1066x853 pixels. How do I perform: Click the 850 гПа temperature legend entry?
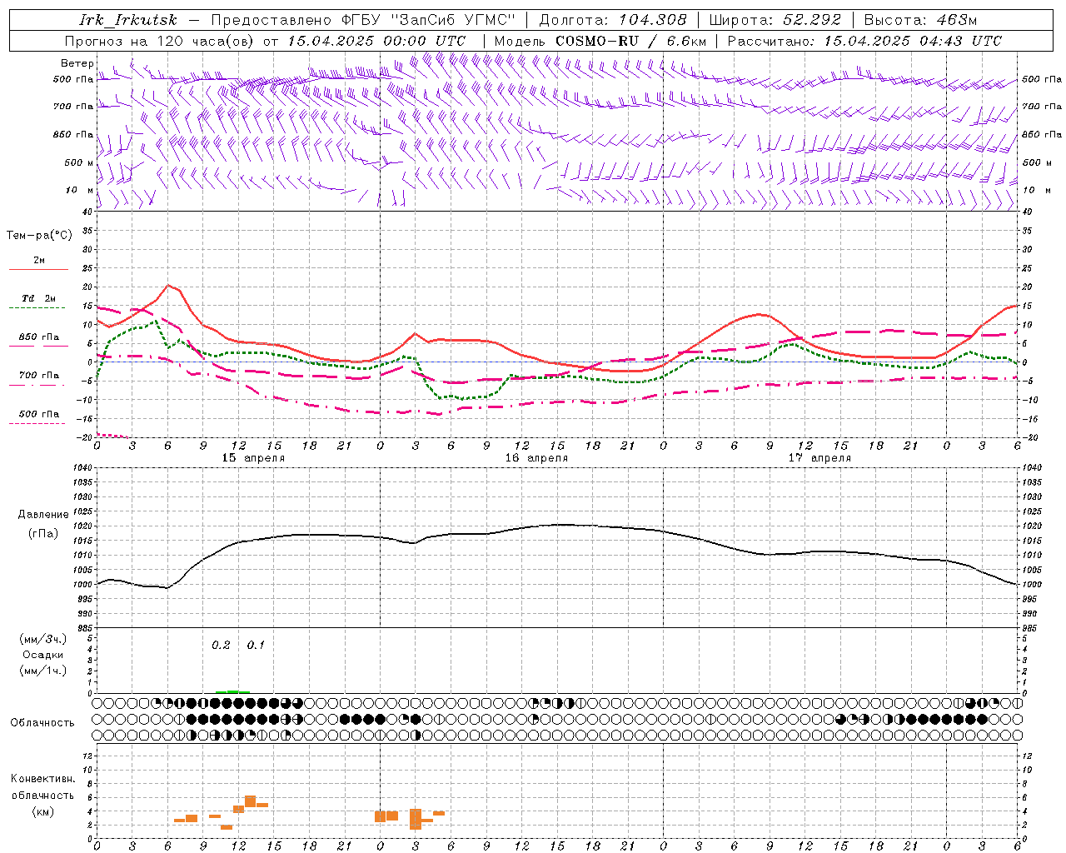coord(39,337)
